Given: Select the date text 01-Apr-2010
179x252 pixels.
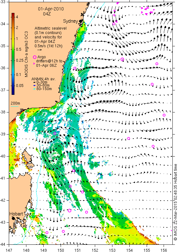Looking at the screenshot, I should tap(51, 9).
